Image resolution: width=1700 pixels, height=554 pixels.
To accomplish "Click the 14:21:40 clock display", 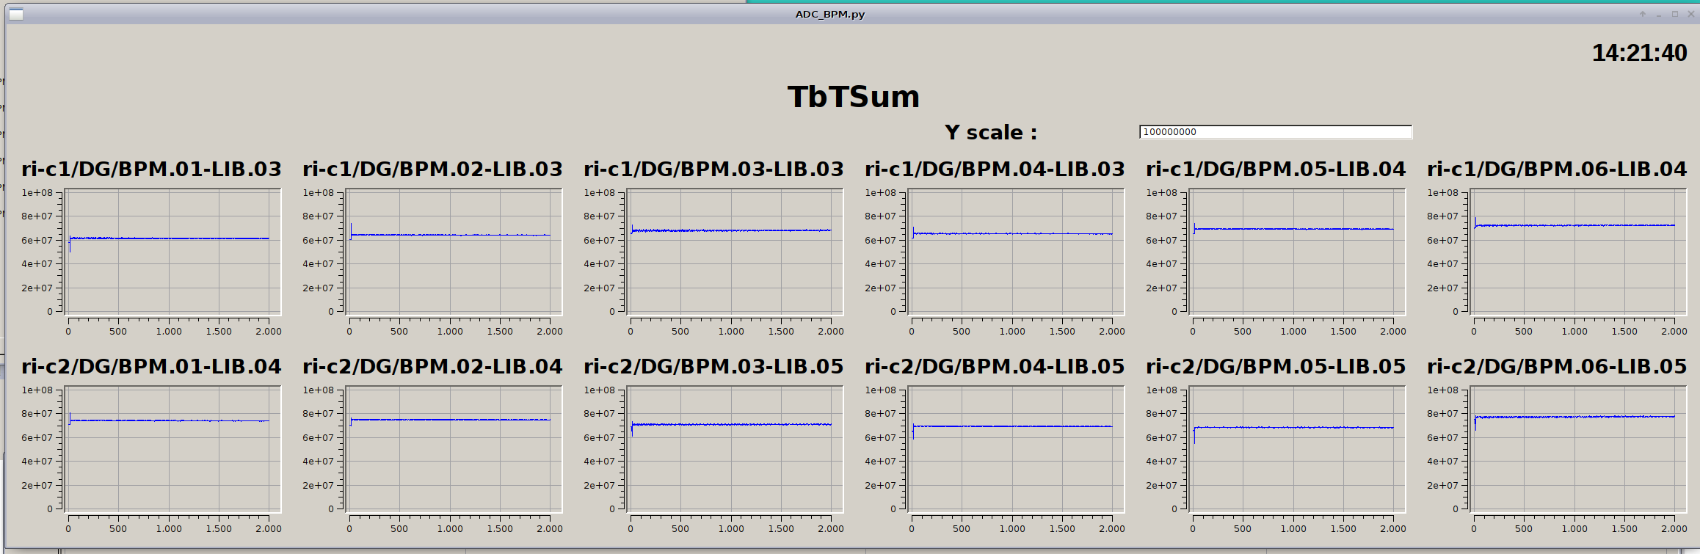I will [x=1639, y=53].
